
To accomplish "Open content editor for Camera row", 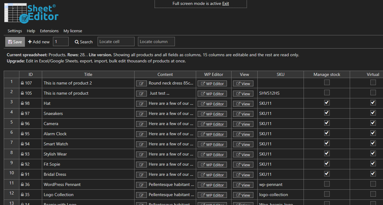I will (141, 124).
